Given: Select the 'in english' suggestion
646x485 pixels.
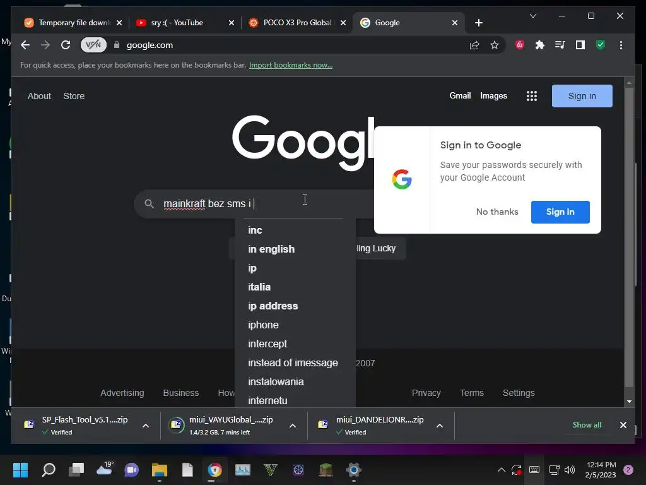Looking at the screenshot, I should [x=295, y=249].
